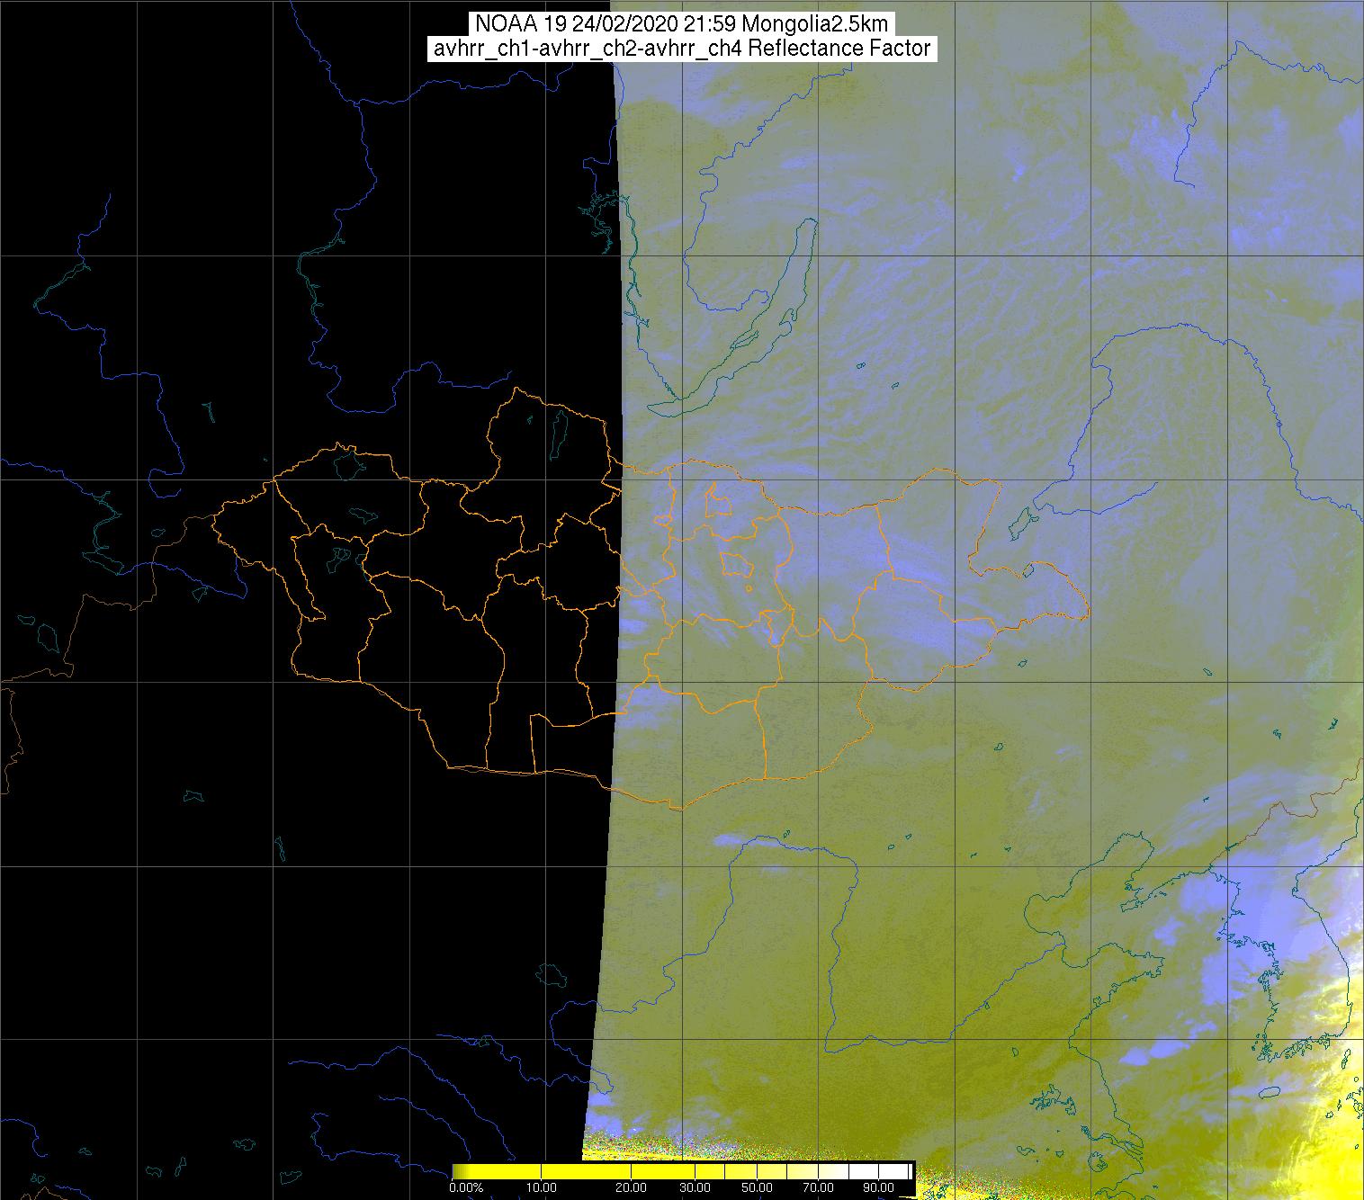This screenshot has width=1364, height=1200.
Task: Click the 'avhrr_ch1-avhrr_ch2-avhrr_ch4 Reflectance Factor' caption
Action: pos(682,49)
